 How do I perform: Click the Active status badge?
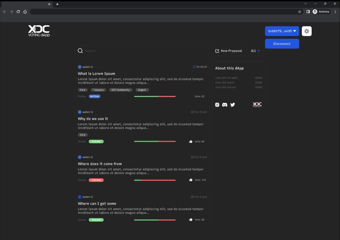(95, 96)
